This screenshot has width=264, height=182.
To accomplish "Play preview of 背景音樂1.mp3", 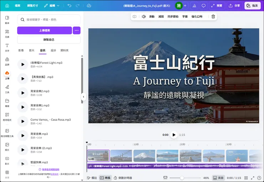I will pos(23,107).
